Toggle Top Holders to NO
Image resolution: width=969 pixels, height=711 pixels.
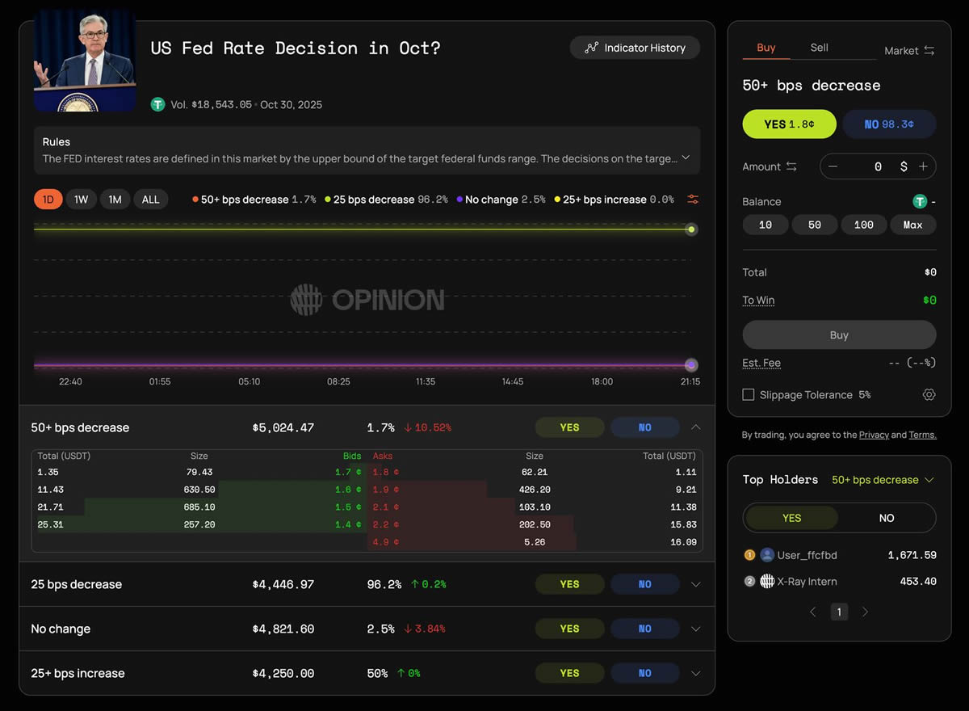coord(886,518)
